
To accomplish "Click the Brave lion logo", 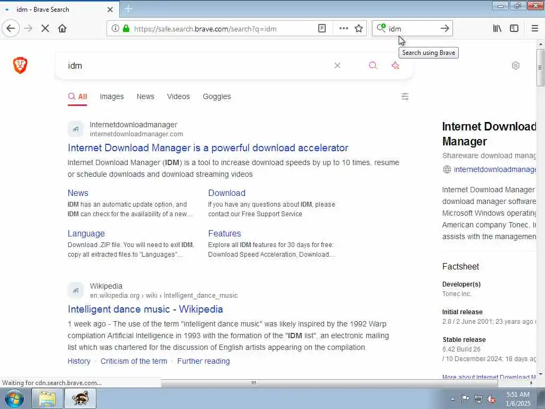I will coord(20,66).
